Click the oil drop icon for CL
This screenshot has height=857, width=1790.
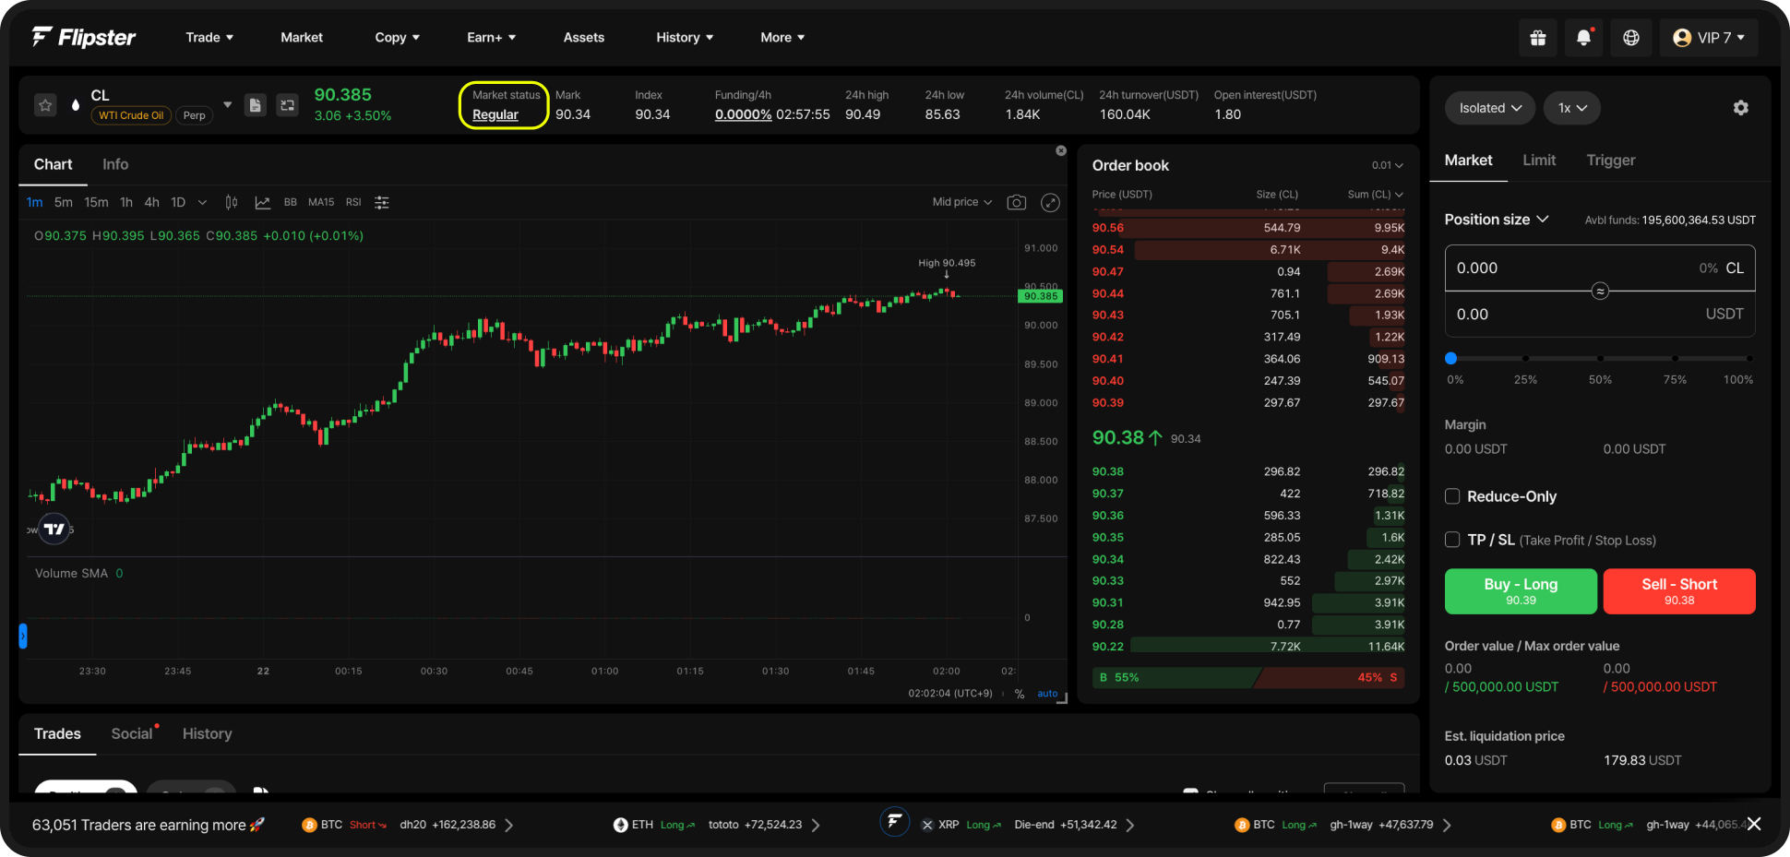(x=75, y=105)
